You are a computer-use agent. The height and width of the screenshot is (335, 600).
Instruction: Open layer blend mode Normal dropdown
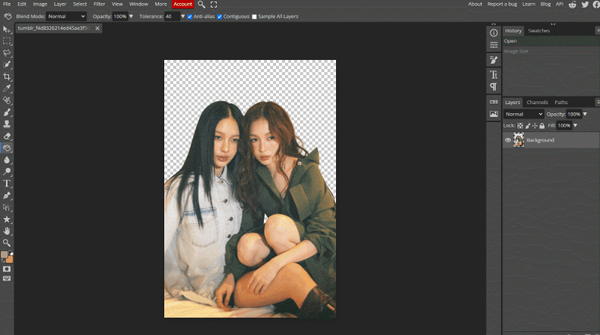523,114
